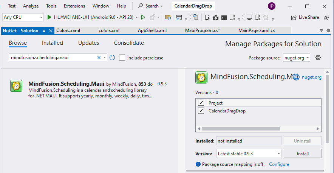Click the Configure link
This screenshot has height=173, width=334.
tap(279, 164)
